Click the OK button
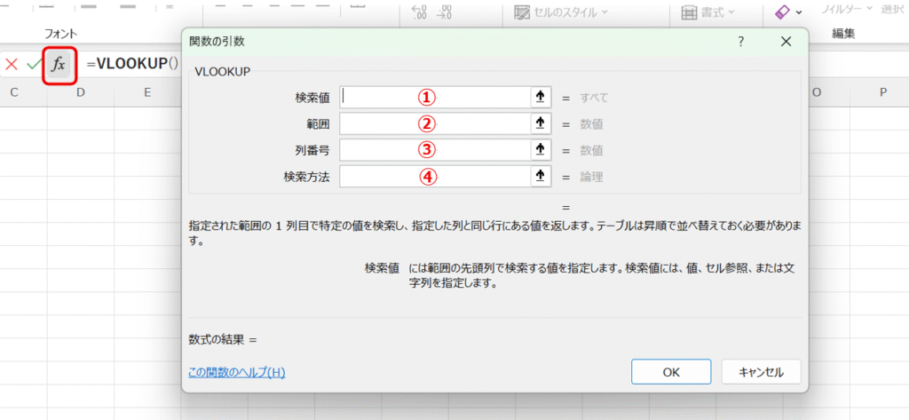Screen dimensions: 909x420 click(x=671, y=372)
